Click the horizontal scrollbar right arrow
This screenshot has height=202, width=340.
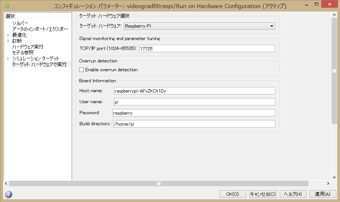328,183
